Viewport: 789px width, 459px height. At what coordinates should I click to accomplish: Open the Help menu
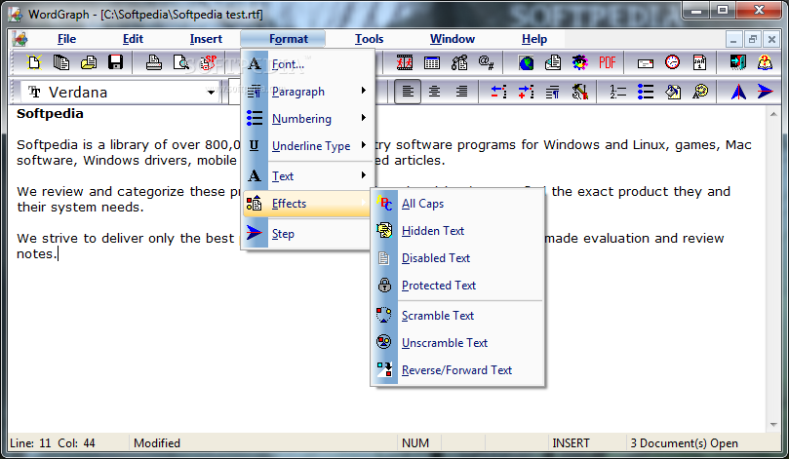tap(533, 39)
